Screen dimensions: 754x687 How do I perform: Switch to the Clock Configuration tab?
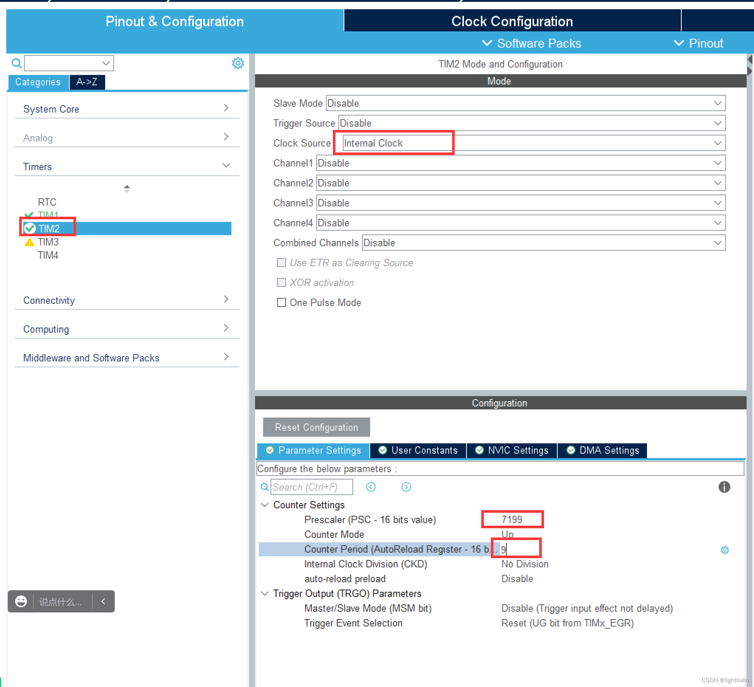point(512,21)
